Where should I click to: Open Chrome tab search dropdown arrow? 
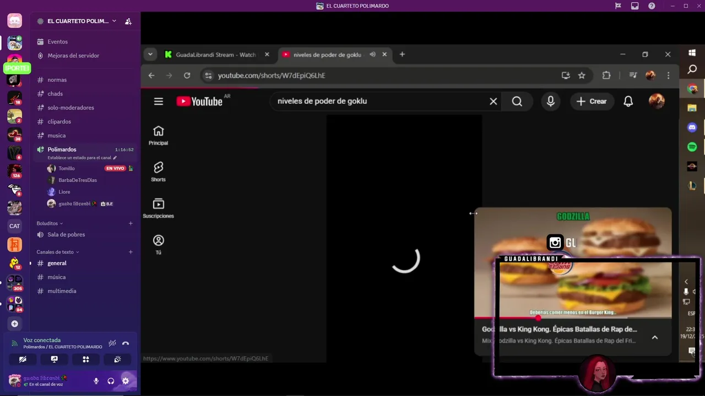click(150, 54)
